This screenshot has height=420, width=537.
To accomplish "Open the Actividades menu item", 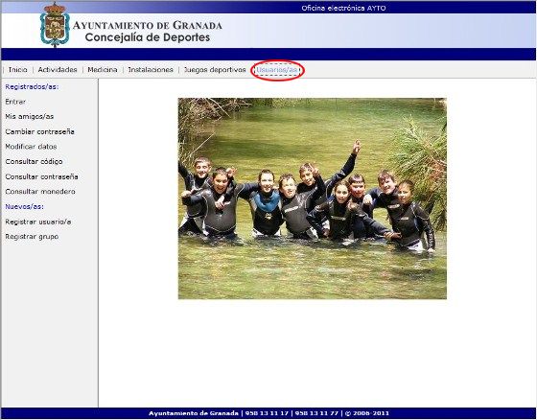I will click(x=58, y=70).
